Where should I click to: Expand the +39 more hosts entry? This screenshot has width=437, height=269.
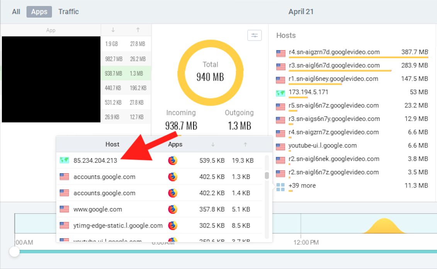click(x=302, y=186)
